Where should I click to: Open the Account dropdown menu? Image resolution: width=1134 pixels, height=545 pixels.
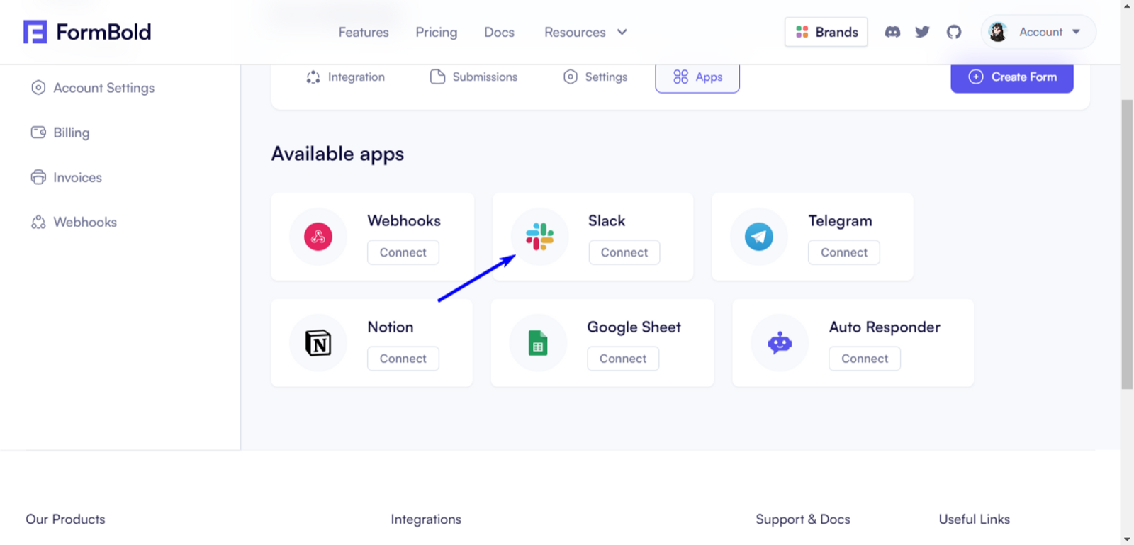coord(1038,32)
